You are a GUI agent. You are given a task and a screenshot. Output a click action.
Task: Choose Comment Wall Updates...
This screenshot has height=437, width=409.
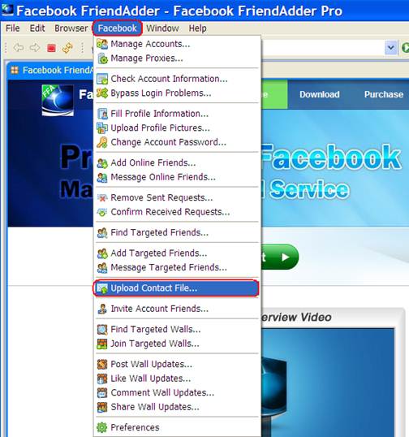pyautogui.click(x=177, y=392)
